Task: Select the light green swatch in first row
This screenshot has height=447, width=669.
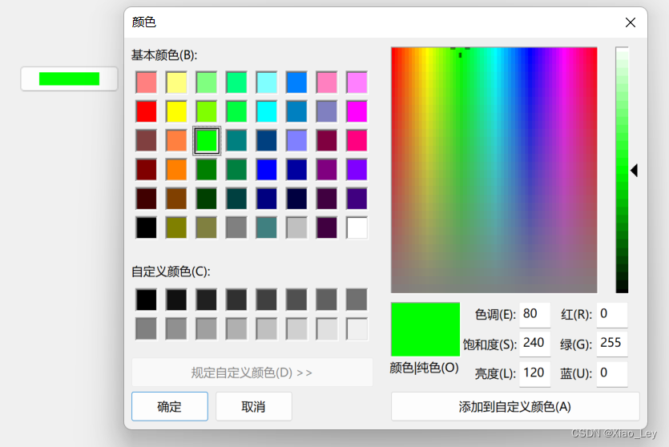Action: (207, 83)
